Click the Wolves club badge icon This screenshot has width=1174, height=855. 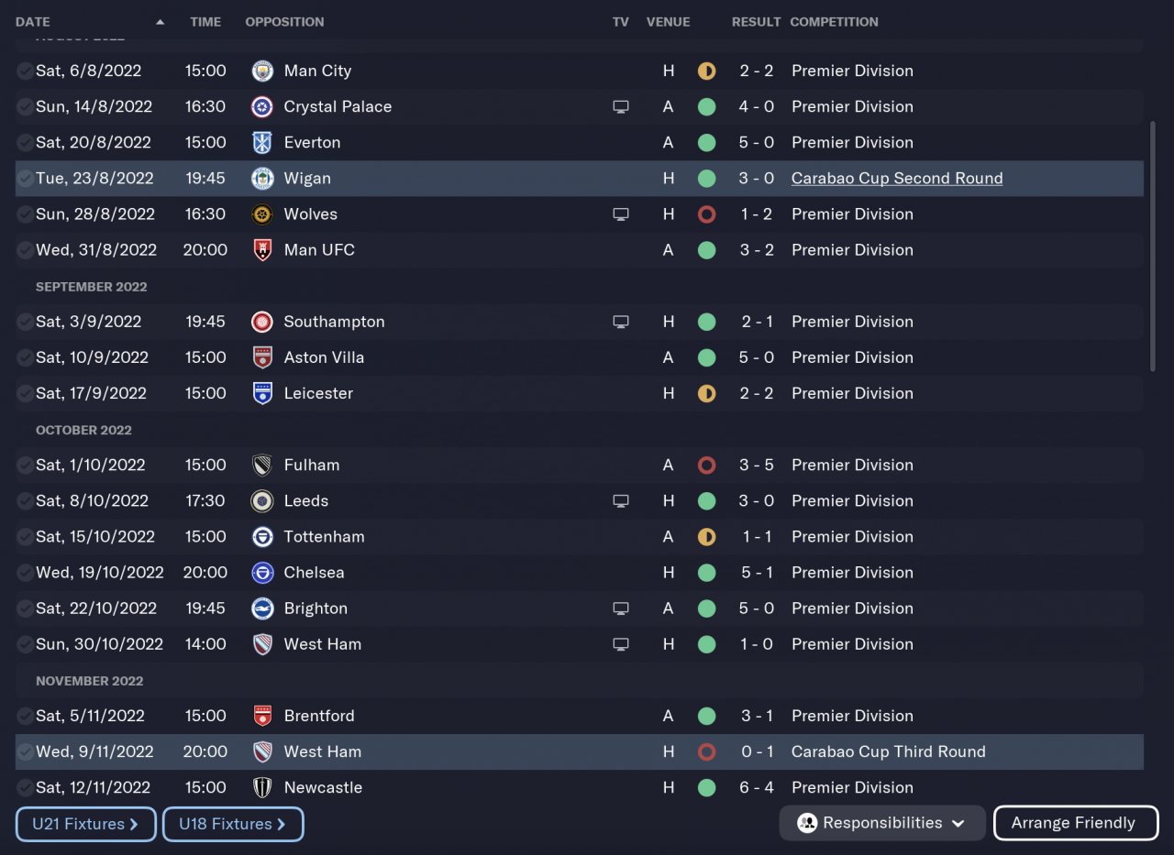(x=262, y=214)
